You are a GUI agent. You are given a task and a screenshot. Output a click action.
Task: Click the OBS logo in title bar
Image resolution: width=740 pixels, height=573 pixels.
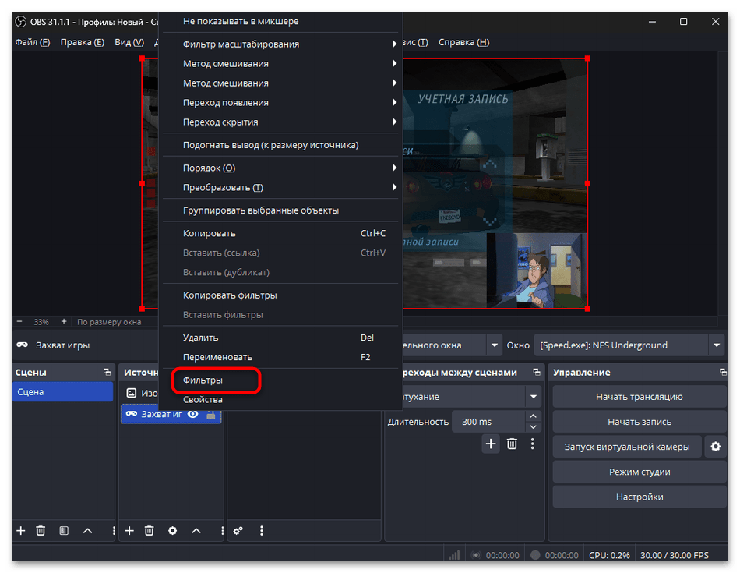coord(21,22)
